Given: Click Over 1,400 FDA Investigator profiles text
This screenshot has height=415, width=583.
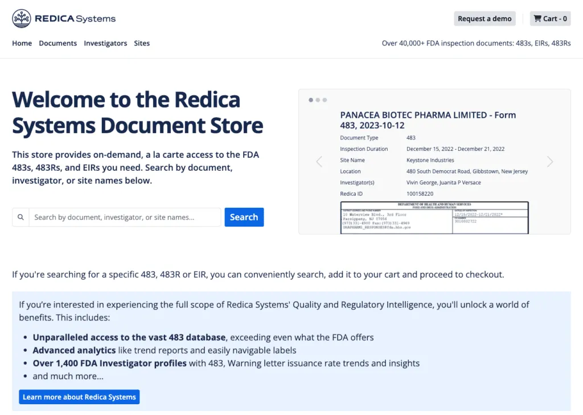Looking at the screenshot, I should (x=110, y=363).
